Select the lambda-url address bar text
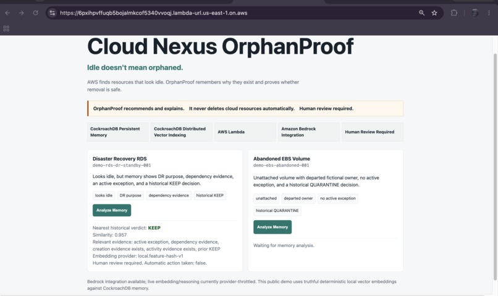Viewport: 498px width, 296px height. click(x=153, y=13)
